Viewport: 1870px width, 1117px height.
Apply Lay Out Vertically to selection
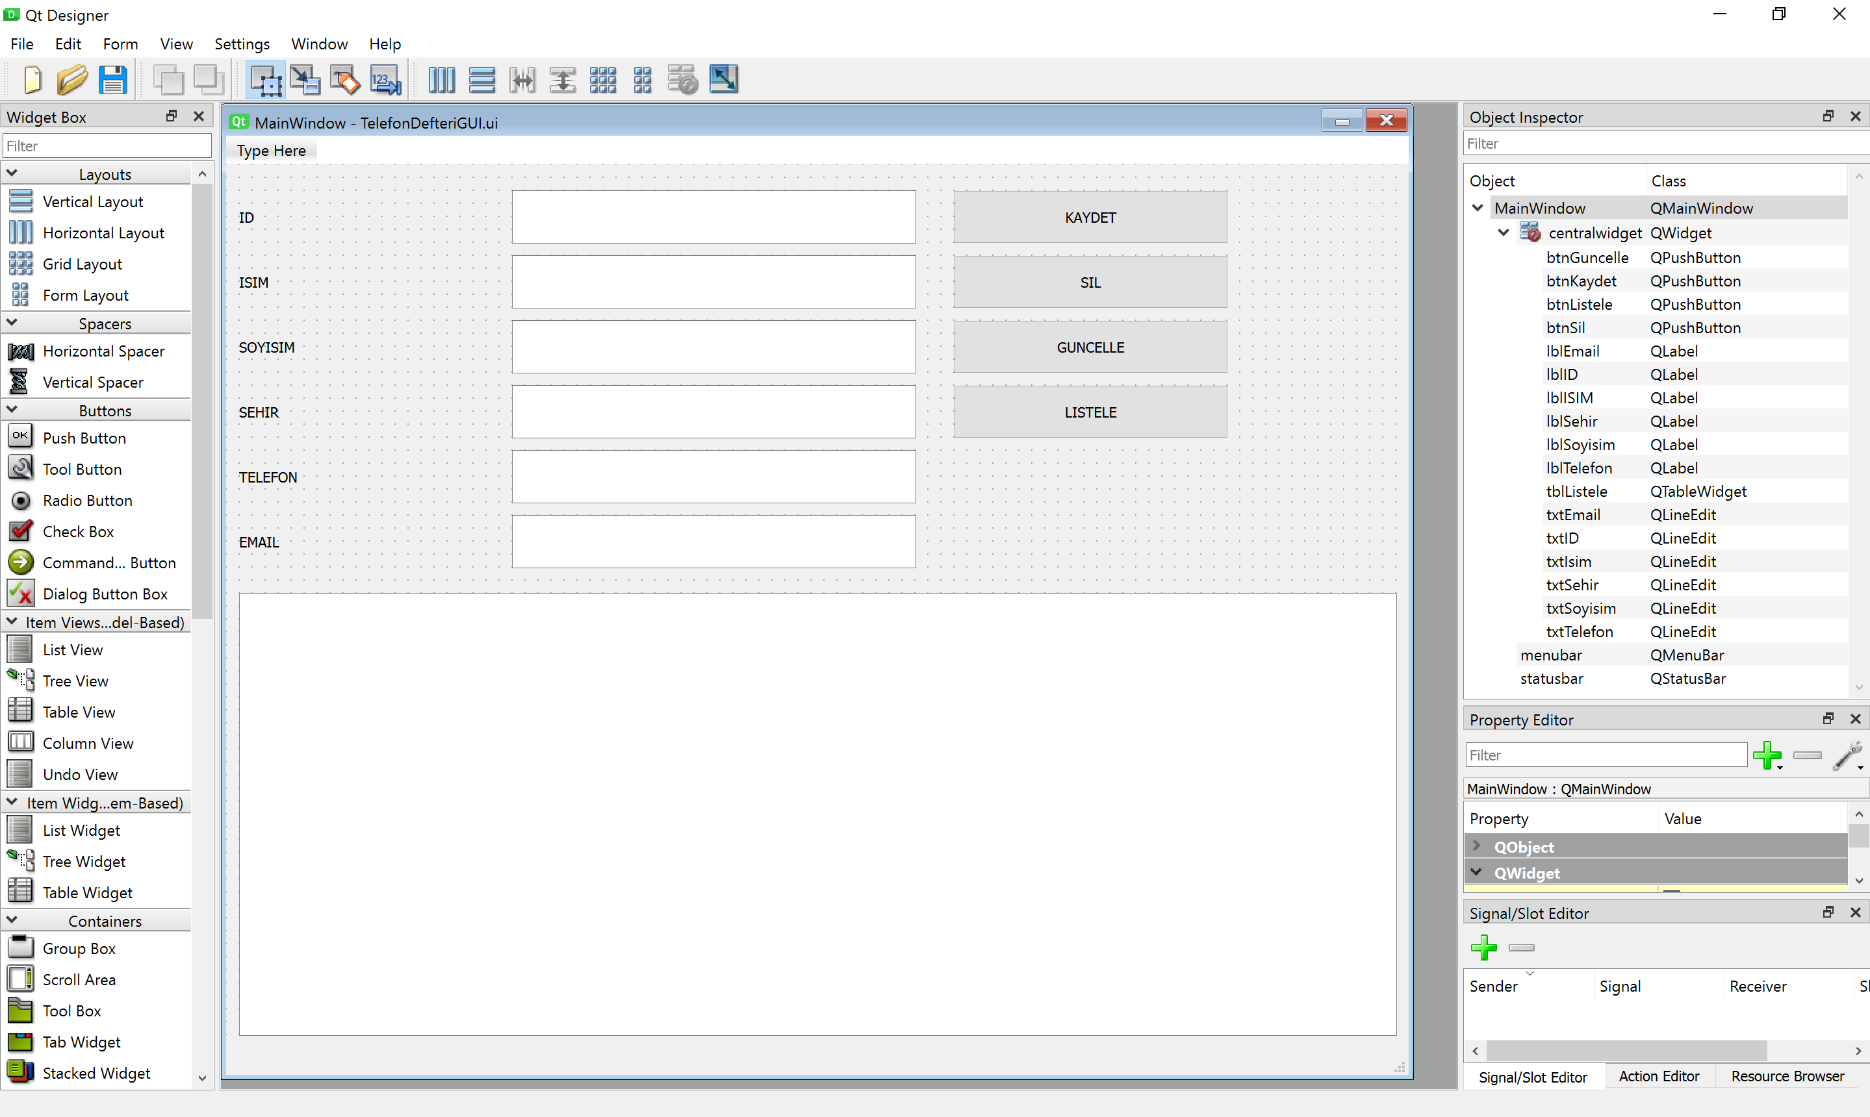pos(482,79)
